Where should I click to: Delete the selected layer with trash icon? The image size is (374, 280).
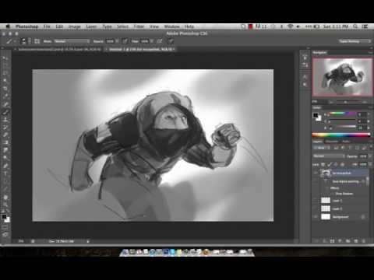click(x=364, y=241)
